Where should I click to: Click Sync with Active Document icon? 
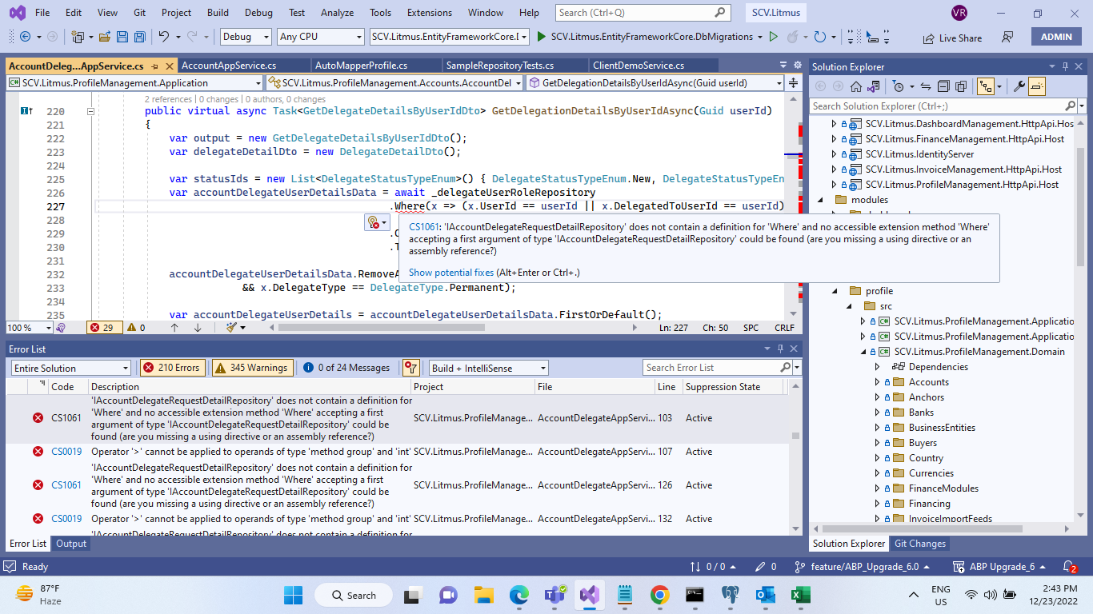[x=925, y=86]
